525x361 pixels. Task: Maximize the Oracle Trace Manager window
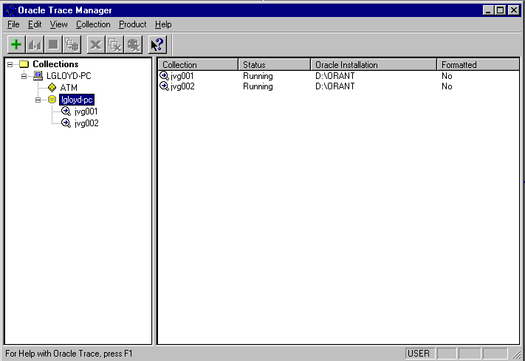tap(500, 10)
